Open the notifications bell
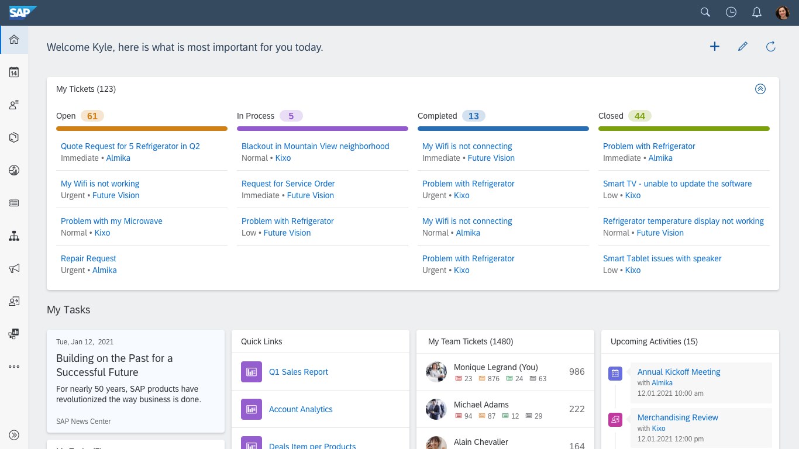The image size is (799, 449). pos(757,12)
